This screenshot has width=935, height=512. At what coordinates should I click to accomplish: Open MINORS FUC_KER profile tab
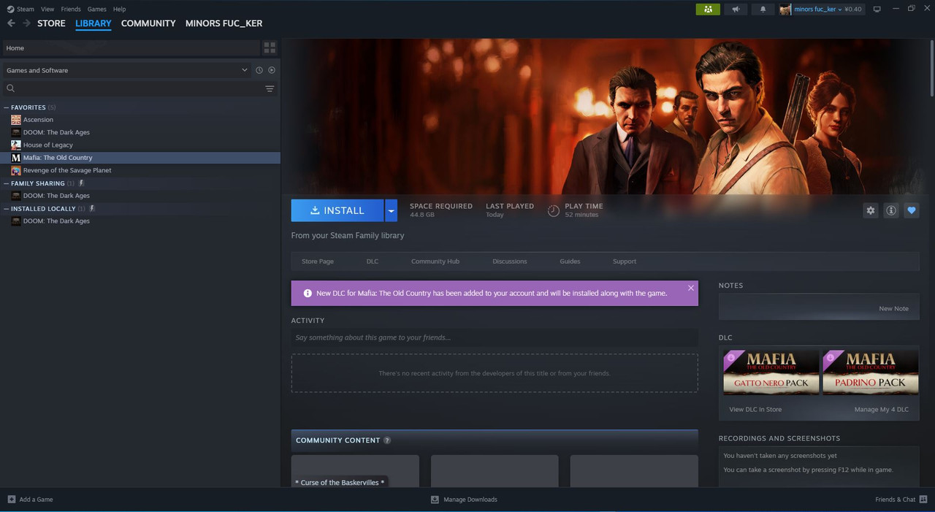coord(224,23)
